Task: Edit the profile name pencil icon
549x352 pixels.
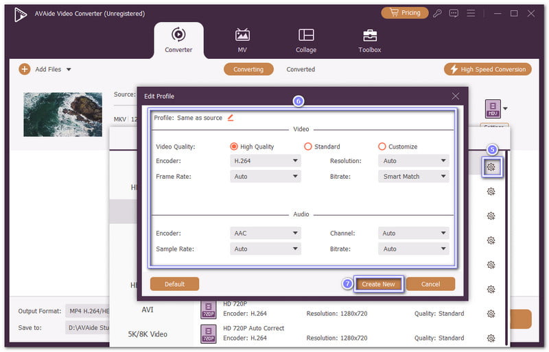Action: coord(231,118)
